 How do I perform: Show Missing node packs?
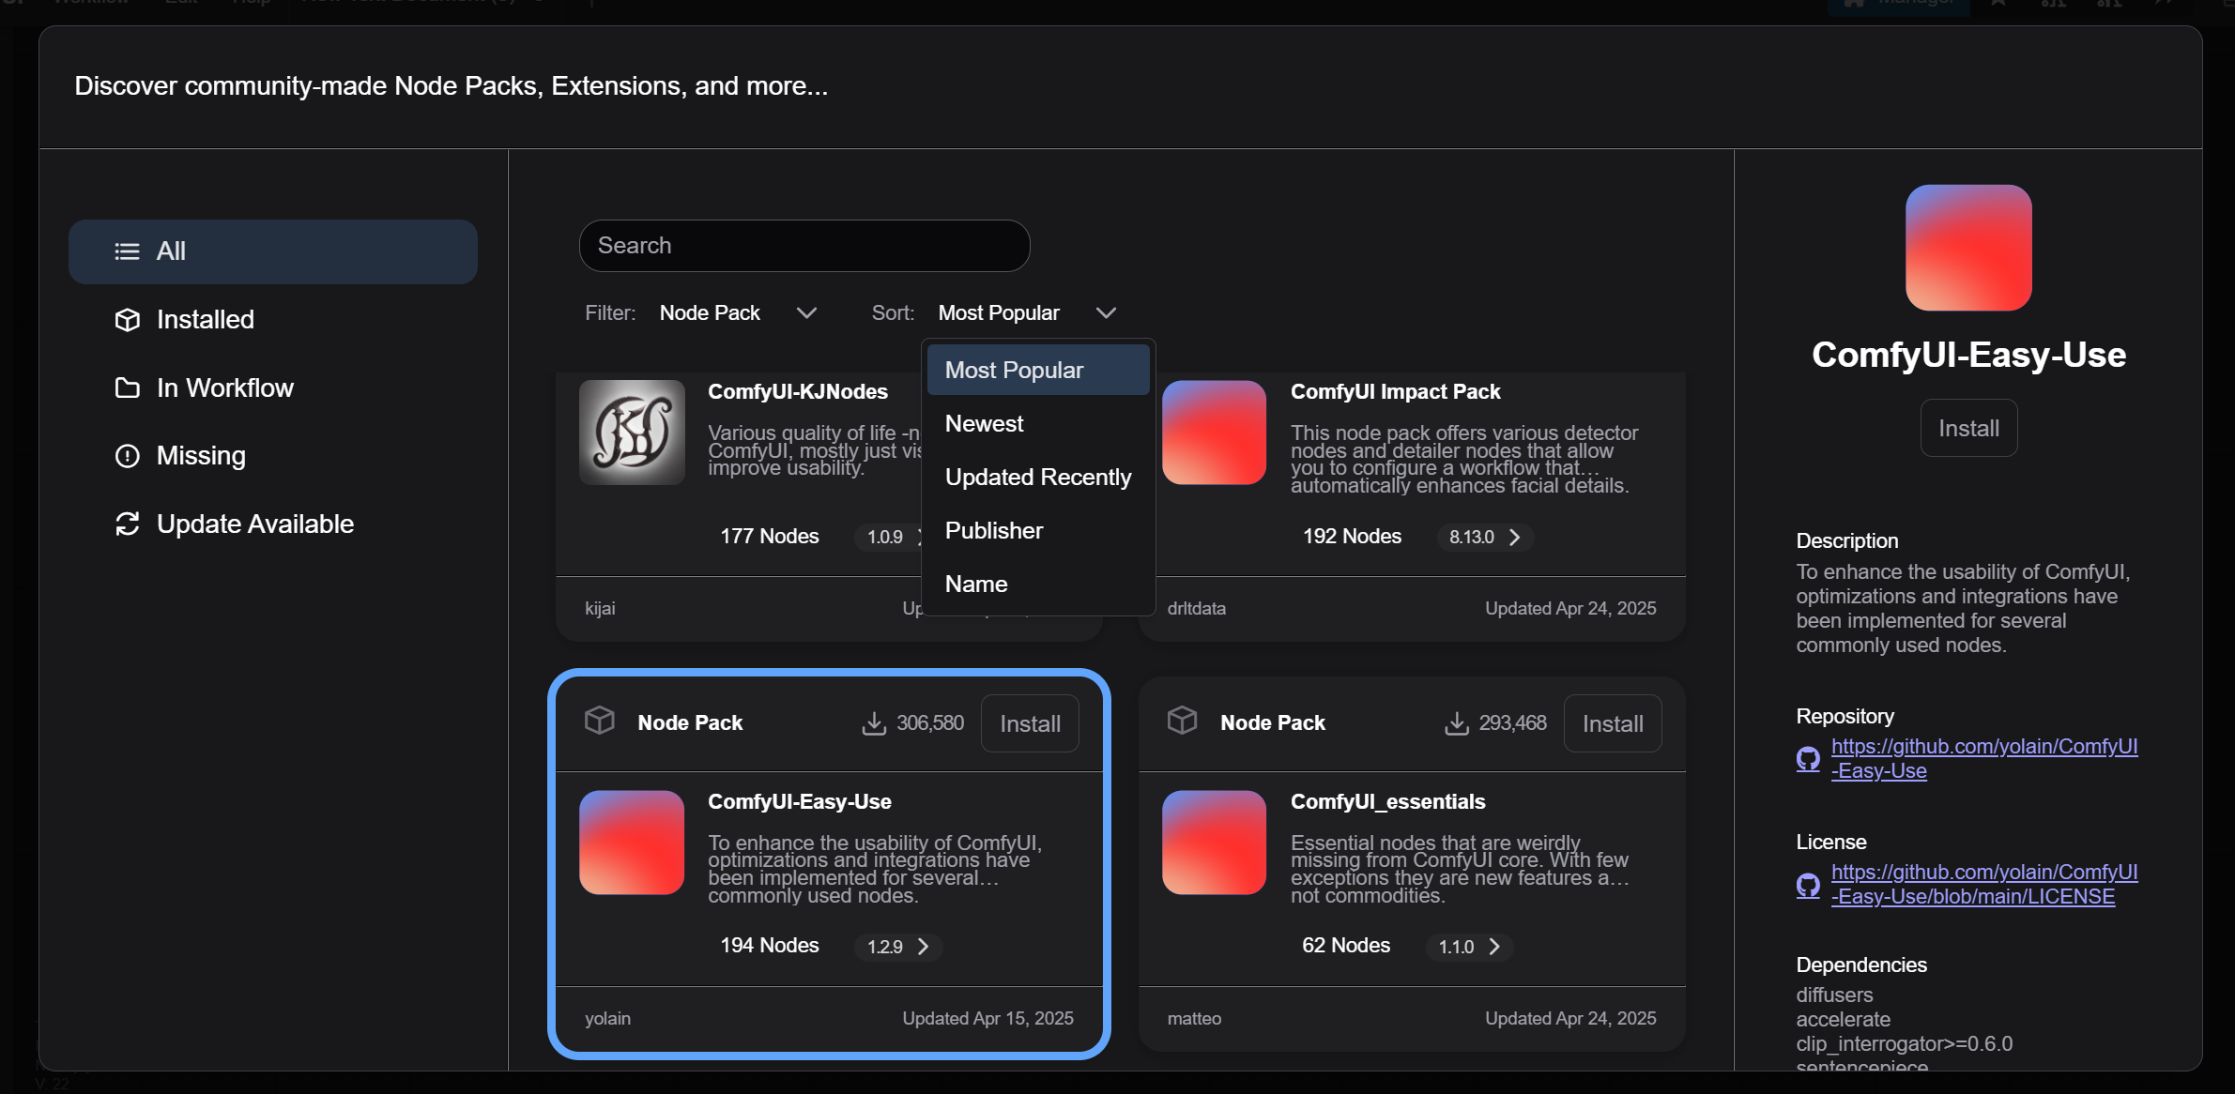tap(273, 456)
